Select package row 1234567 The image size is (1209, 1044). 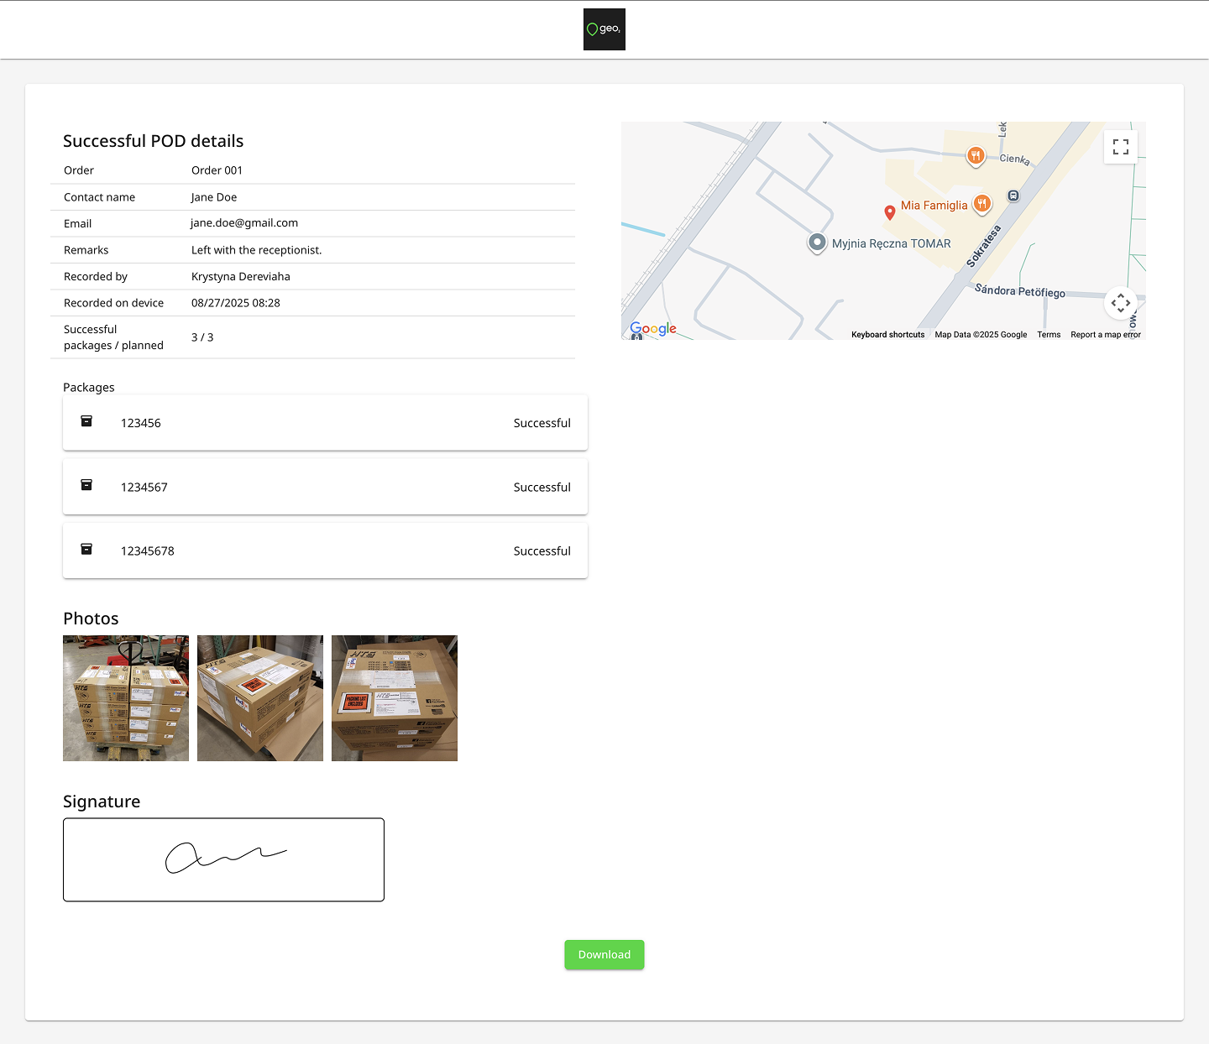coord(325,487)
